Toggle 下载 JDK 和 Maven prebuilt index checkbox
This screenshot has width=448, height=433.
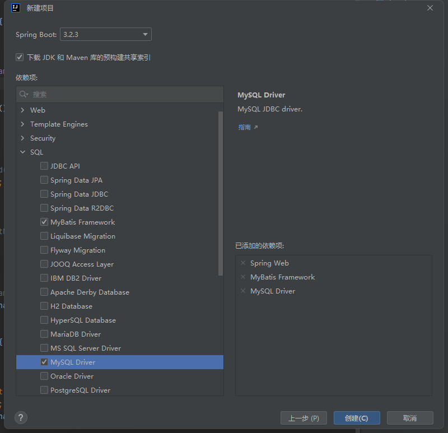pos(20,57)
